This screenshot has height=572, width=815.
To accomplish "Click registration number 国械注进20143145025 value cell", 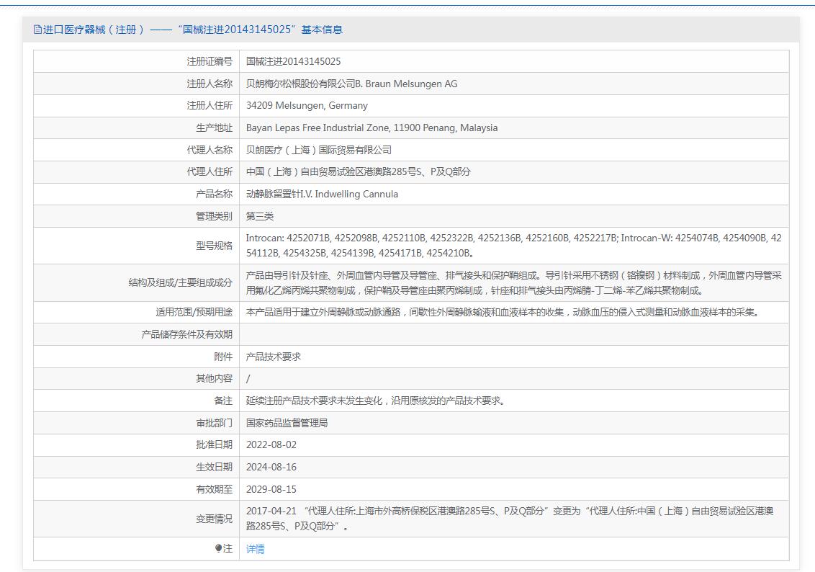I will coord(293,62).
